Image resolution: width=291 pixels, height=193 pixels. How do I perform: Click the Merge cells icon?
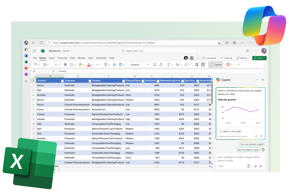point(121,65)
